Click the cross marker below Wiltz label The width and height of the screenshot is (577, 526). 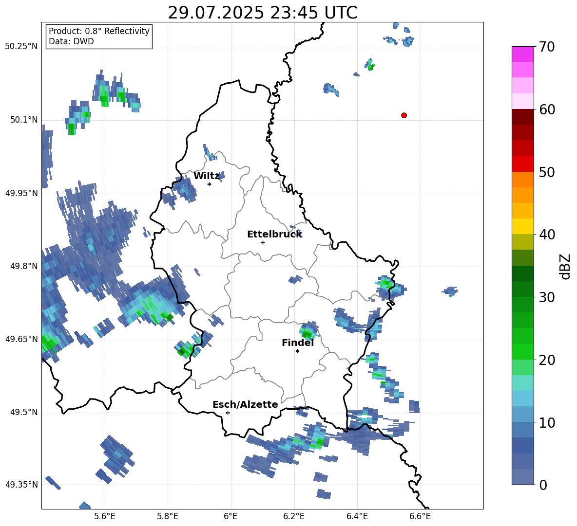tap(210, 184)
